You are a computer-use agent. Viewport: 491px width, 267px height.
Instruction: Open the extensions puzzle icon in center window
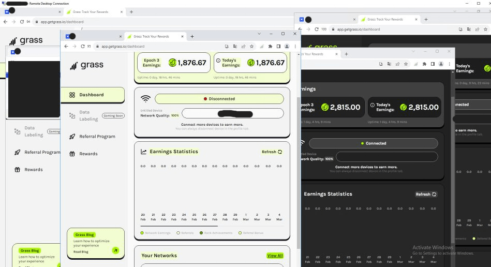point(270,47)
